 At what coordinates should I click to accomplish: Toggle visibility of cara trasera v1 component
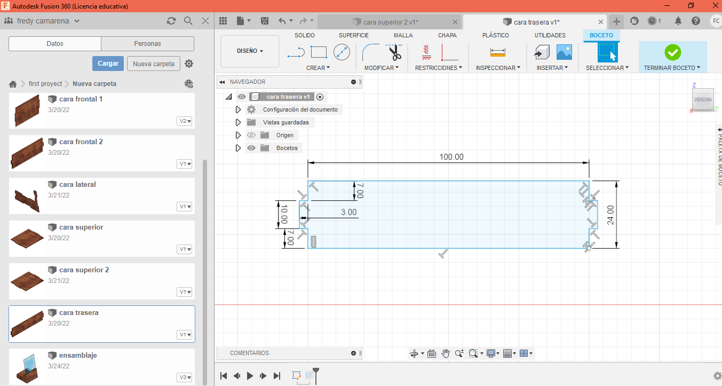242,97
